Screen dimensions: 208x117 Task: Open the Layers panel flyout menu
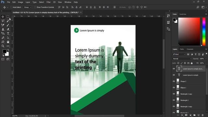point(206,49)
